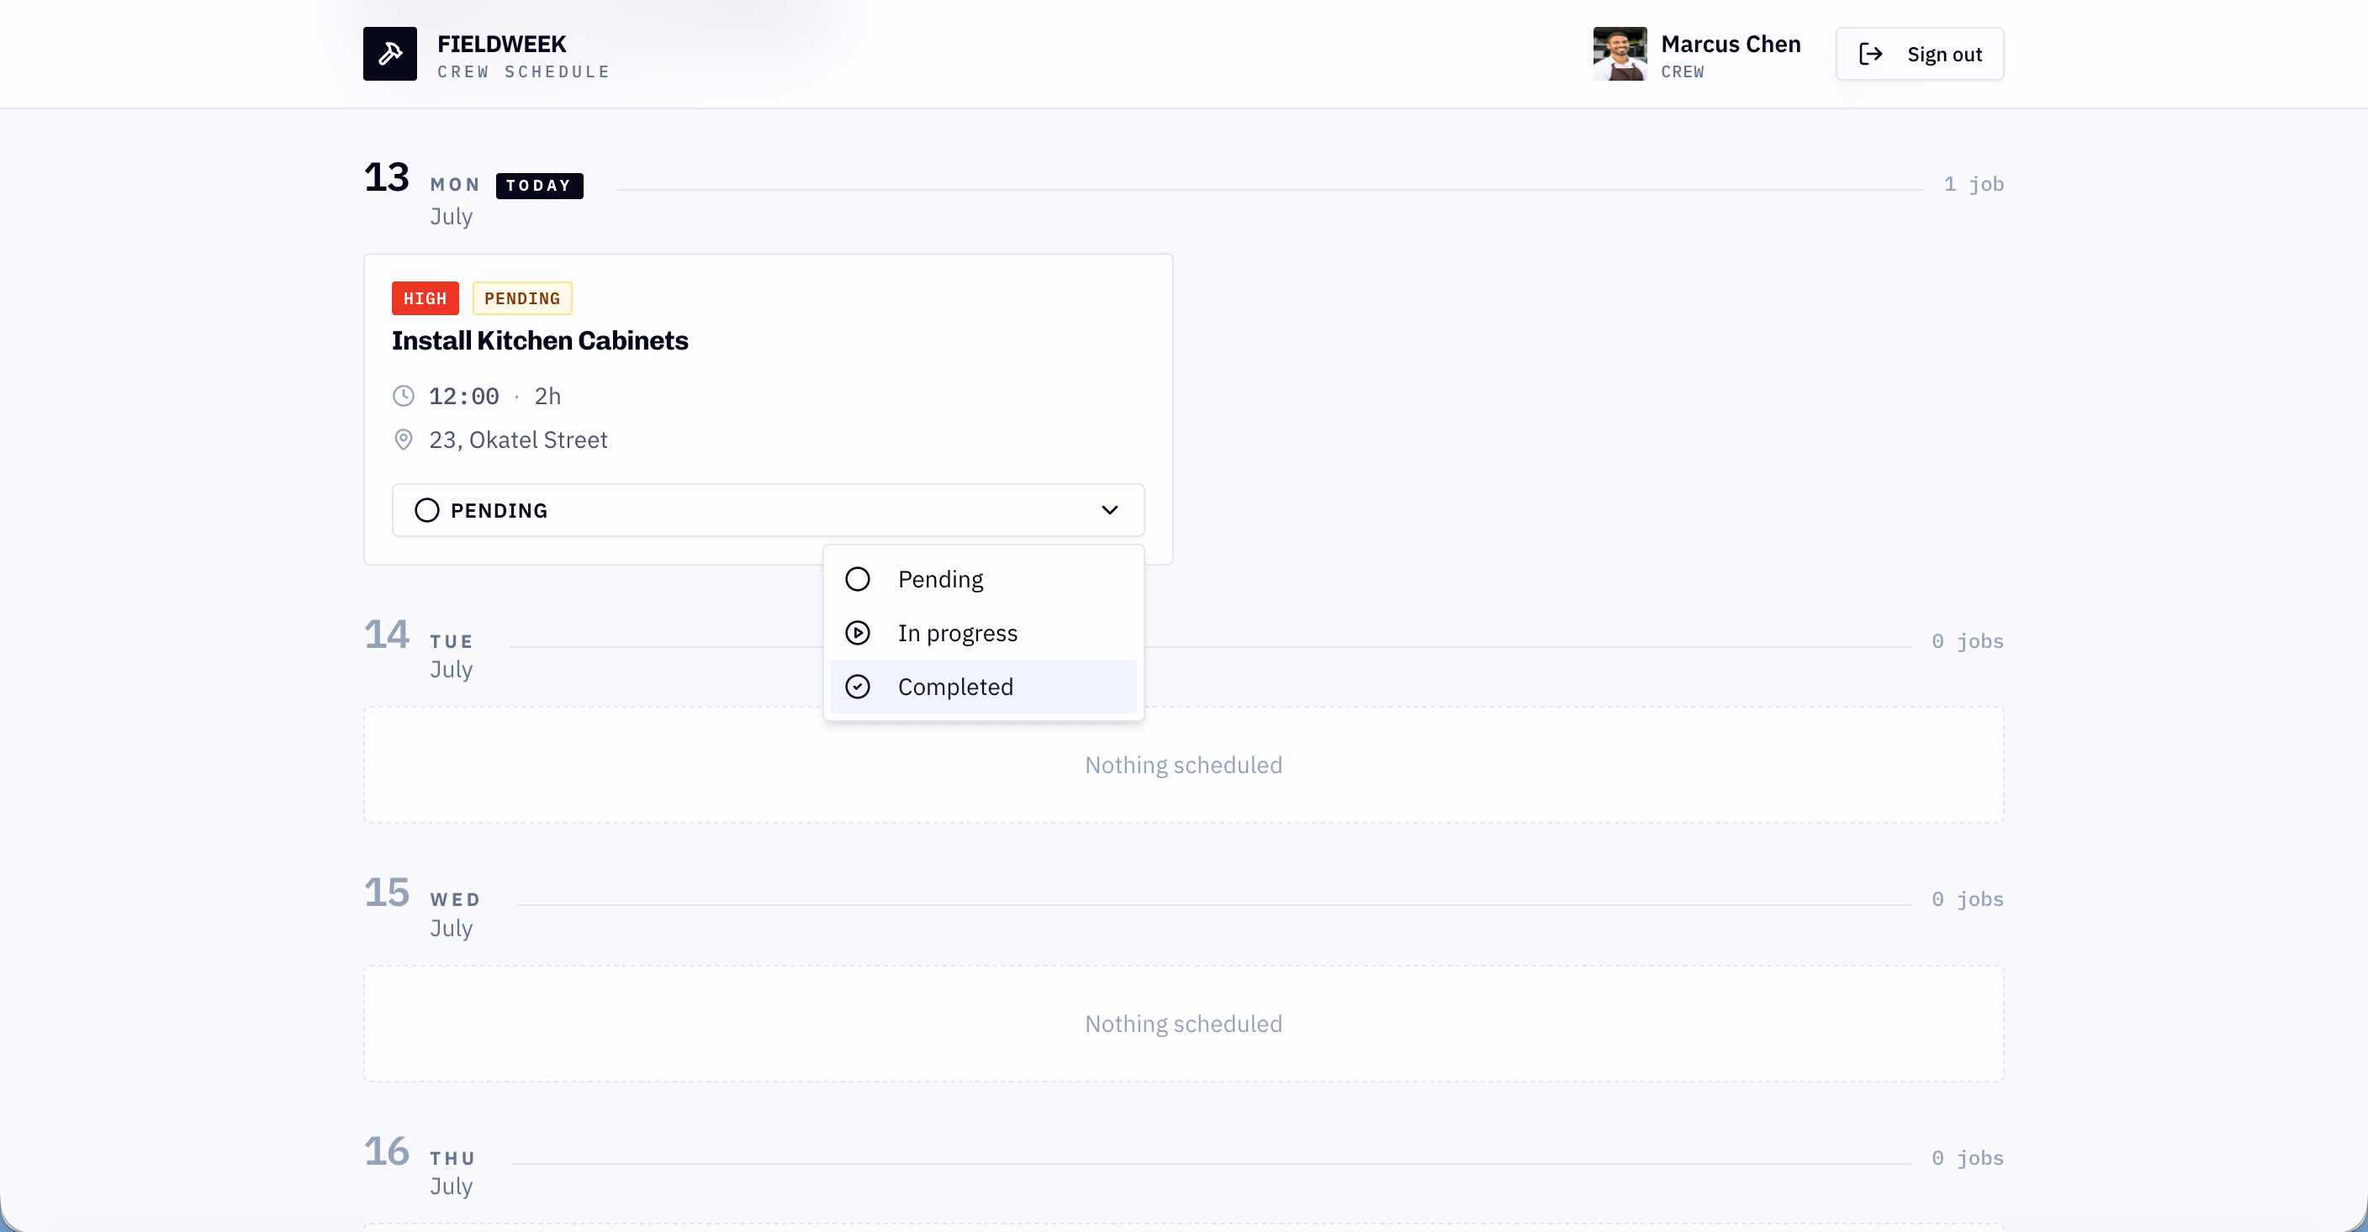Click the circle icon inside the PENDING selector
Image resolution: width=2368 pixels, height=1232 pixels.
pyautogui.click(x=426, y=510)
